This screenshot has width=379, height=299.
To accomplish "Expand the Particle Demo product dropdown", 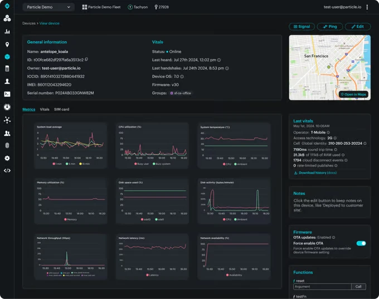I will [48, 7].
